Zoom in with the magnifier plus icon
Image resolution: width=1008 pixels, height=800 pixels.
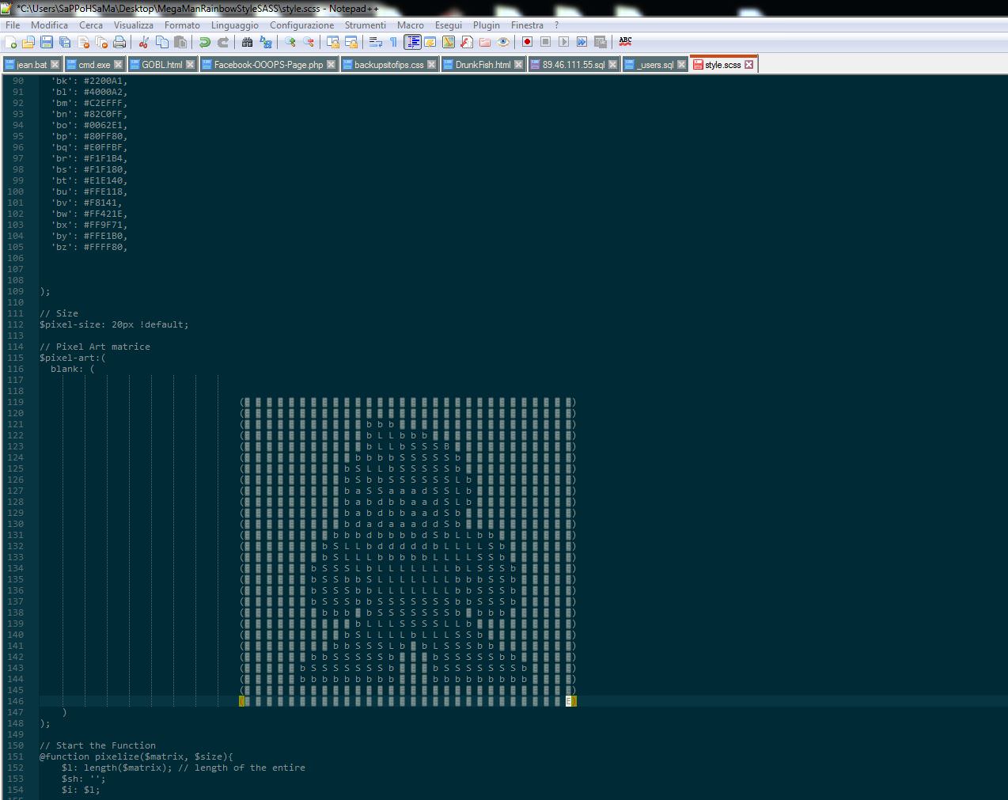[x=290, y=42]
